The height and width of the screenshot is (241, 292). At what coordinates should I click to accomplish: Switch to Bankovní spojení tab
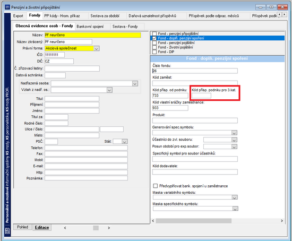90,27
